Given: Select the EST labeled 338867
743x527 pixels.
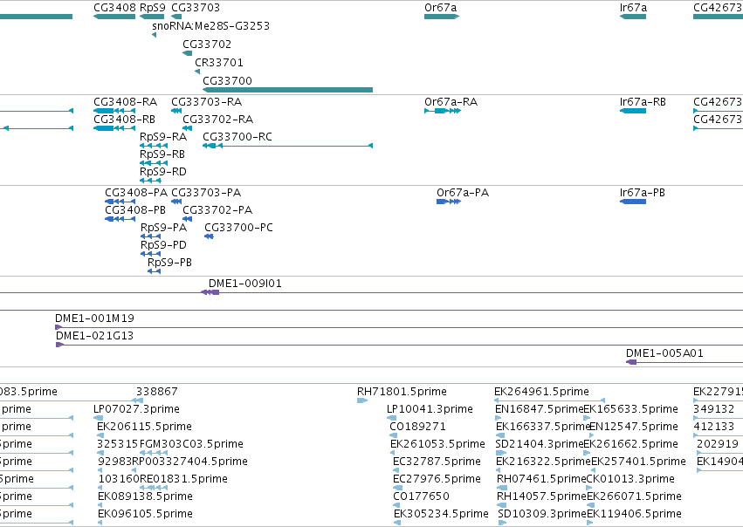Looking at the screenshot, I should click(157, 392).
